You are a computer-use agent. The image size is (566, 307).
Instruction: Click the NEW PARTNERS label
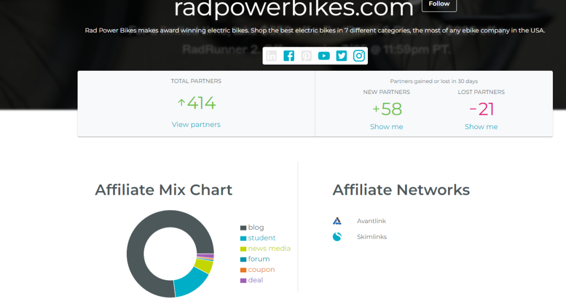[x=386, y=92]
